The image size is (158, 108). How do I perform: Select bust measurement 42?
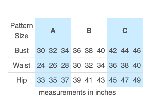pyautogui.click(x=113, y=50)
